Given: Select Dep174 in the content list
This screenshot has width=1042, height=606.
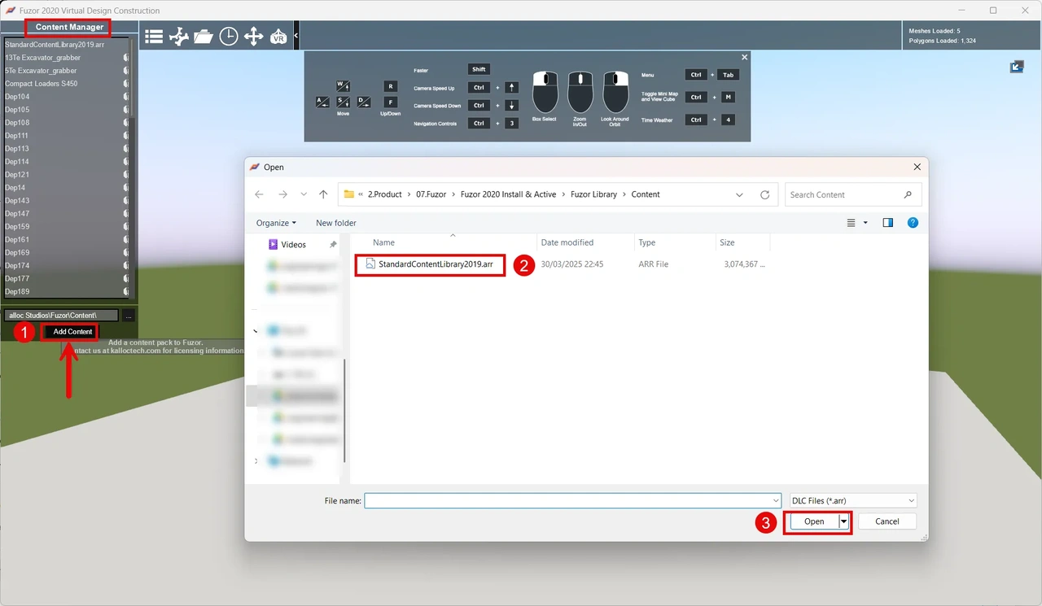Looking at the screenshot, I should [x=17, y=266].
